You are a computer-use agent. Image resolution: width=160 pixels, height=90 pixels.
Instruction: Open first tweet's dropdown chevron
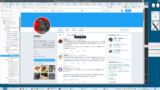(x=105, y=40)
